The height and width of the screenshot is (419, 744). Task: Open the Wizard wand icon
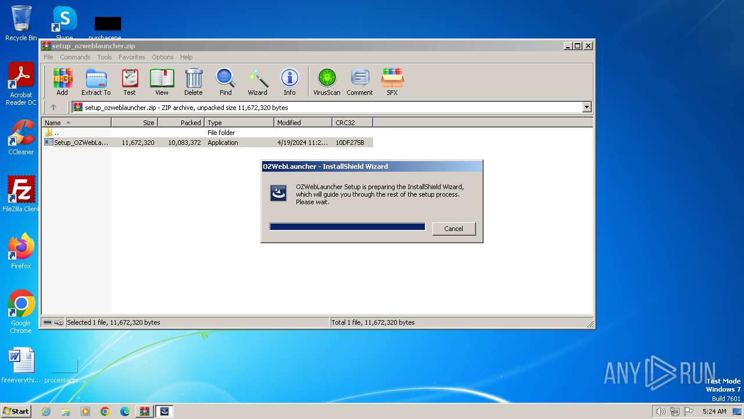pos(257,81)
